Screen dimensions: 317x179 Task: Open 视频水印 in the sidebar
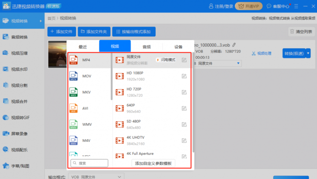point(22,69)
